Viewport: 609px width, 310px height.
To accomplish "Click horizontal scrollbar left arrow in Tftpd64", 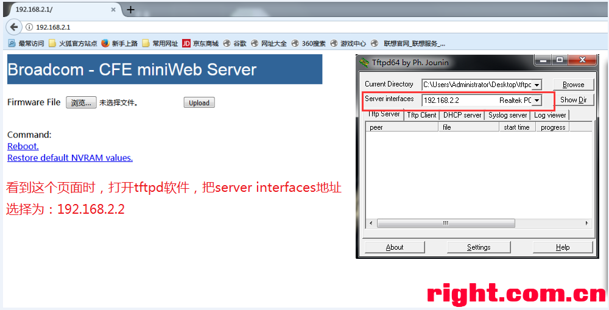I will pyautogui.click(x=371, y=224).
